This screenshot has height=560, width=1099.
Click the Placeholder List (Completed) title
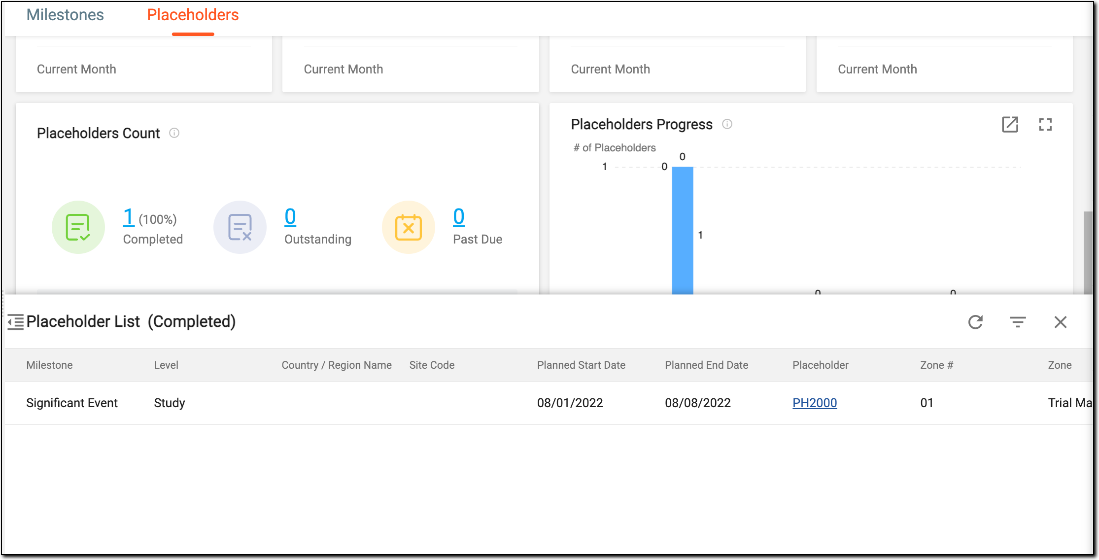(131, 322)
